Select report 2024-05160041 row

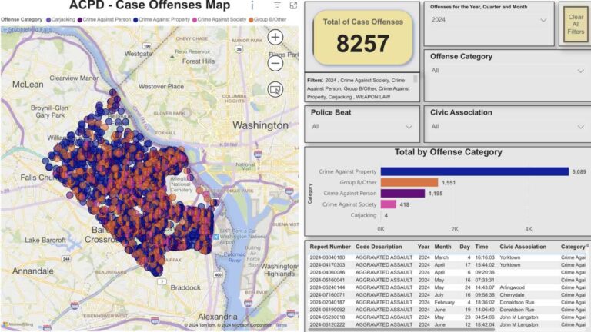[447, 280]
